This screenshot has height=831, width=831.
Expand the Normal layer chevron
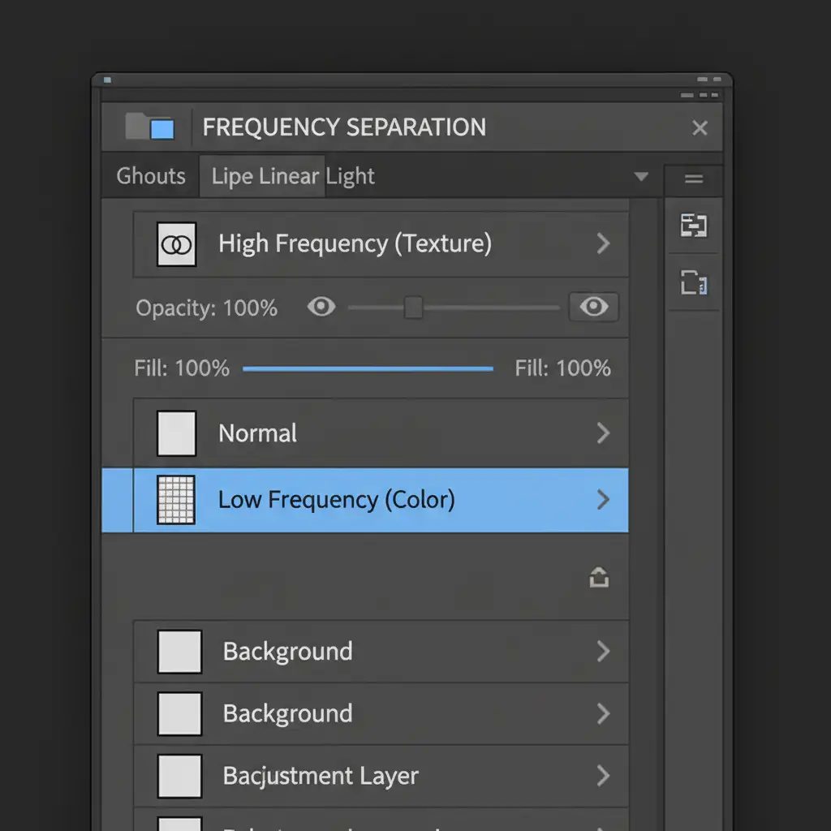point(603,433)
